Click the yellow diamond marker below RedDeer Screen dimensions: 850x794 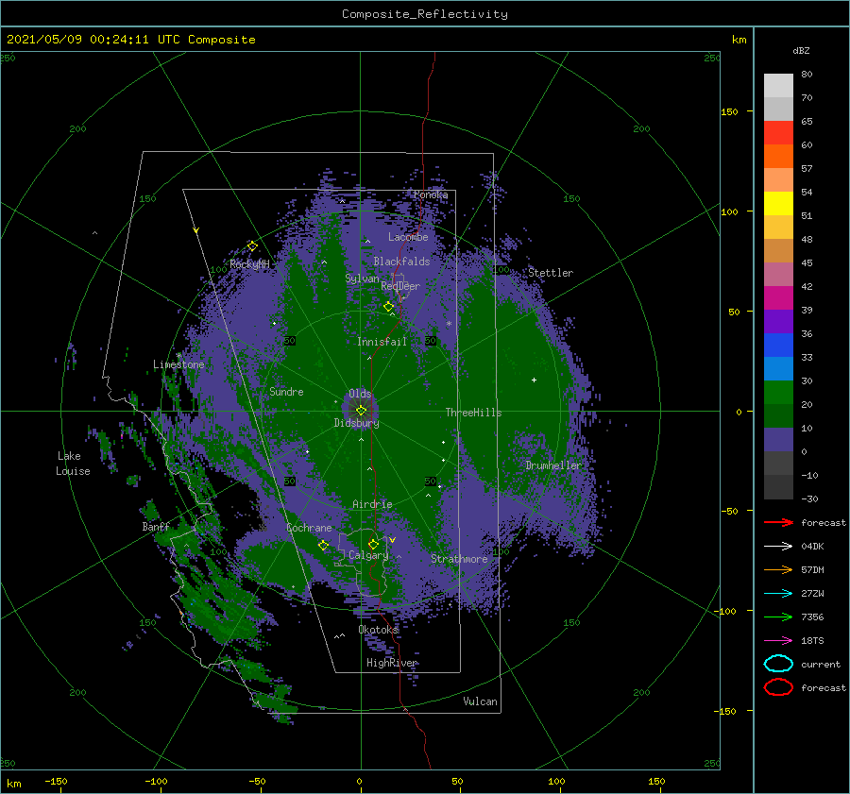388,307
